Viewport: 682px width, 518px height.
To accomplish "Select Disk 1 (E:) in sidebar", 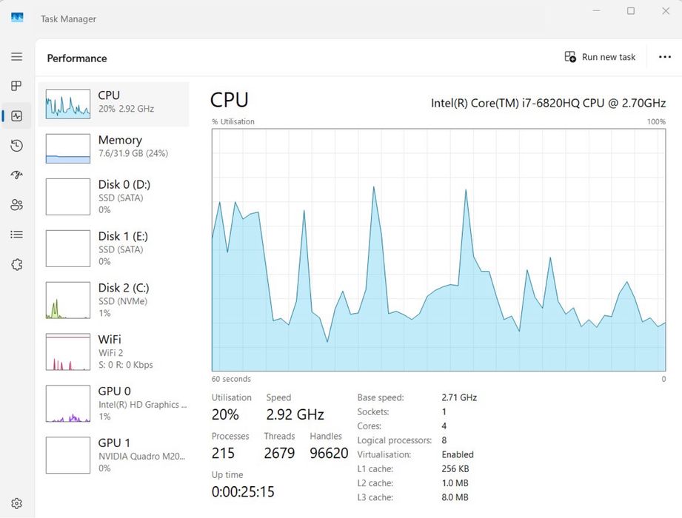I will coord(114,248).
